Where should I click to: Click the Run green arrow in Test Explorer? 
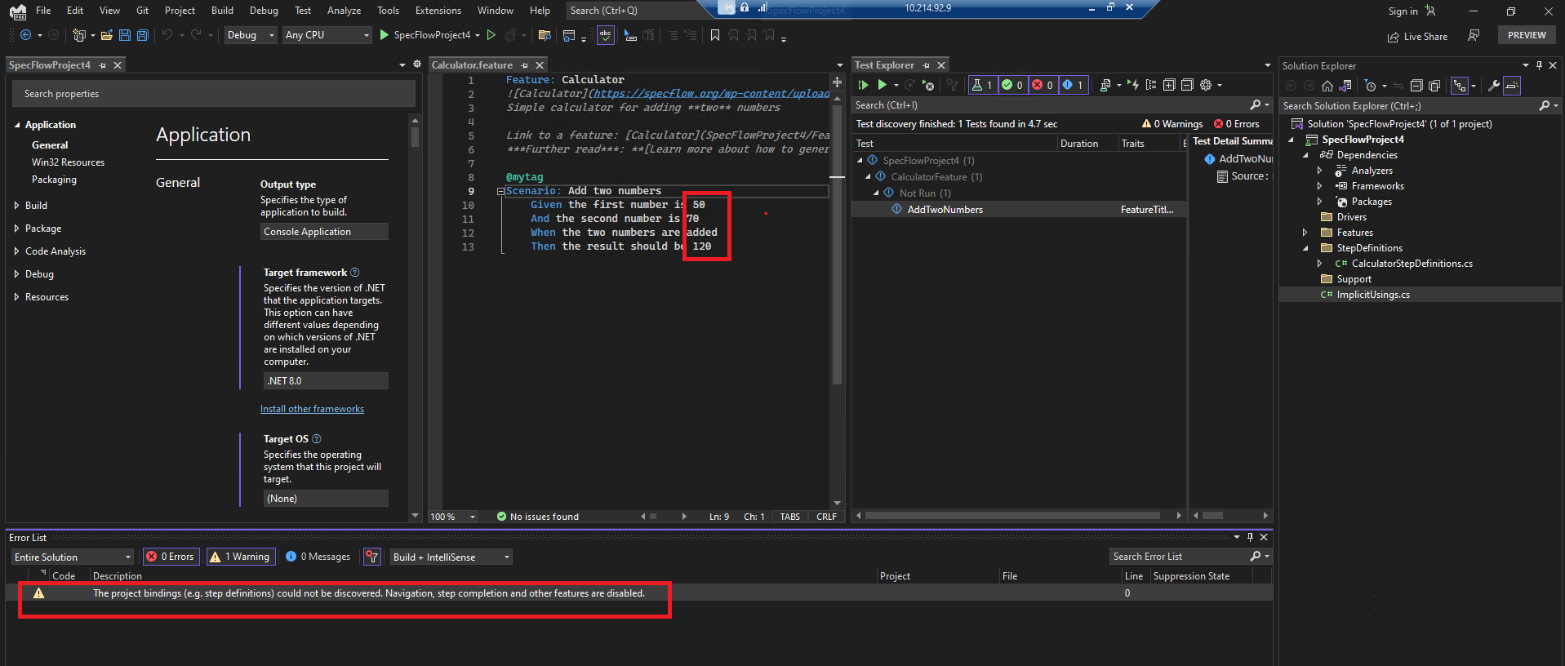click(882, 85)
